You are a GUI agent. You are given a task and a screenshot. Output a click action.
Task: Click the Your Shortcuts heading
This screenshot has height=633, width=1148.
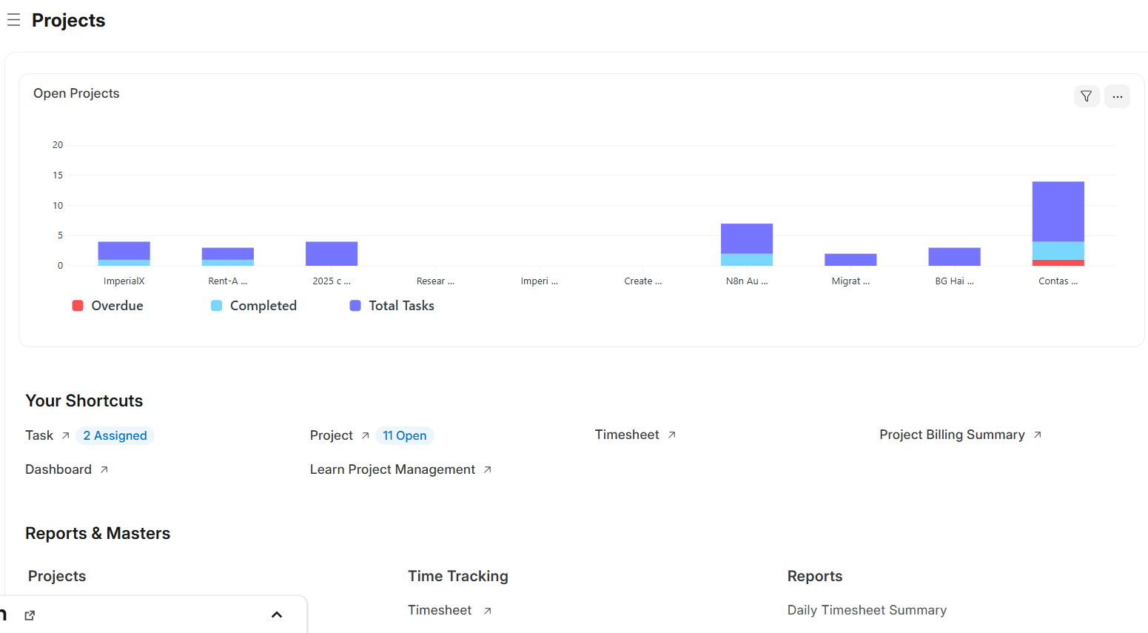84,401
